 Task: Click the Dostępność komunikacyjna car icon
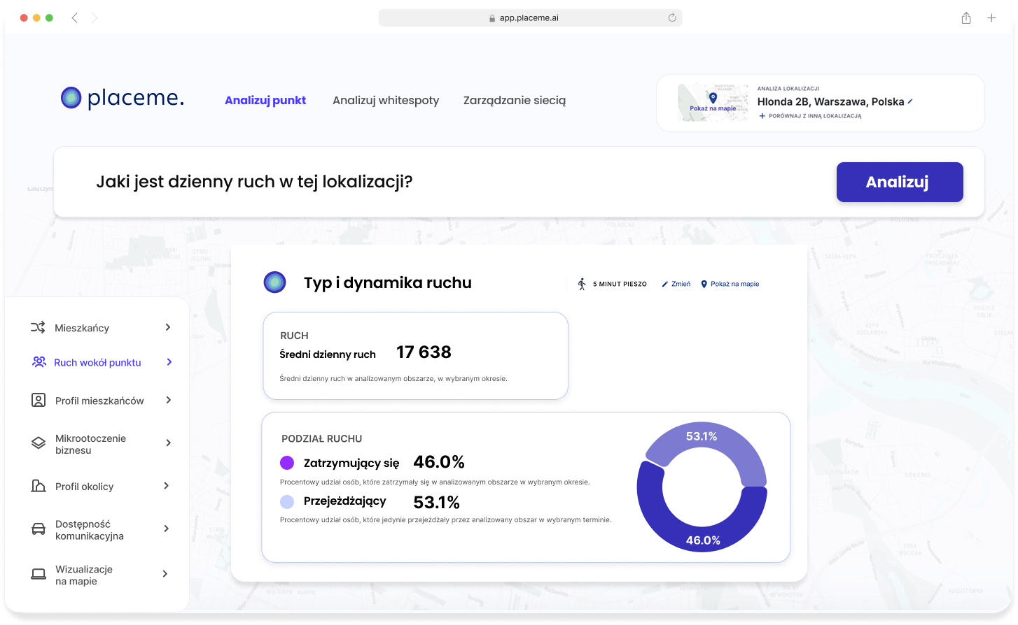click(x=39, y=529)
